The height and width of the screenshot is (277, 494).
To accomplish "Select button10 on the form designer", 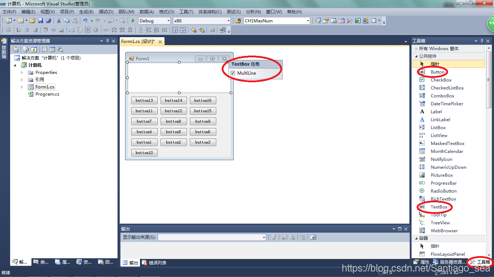I will (144, 153).
